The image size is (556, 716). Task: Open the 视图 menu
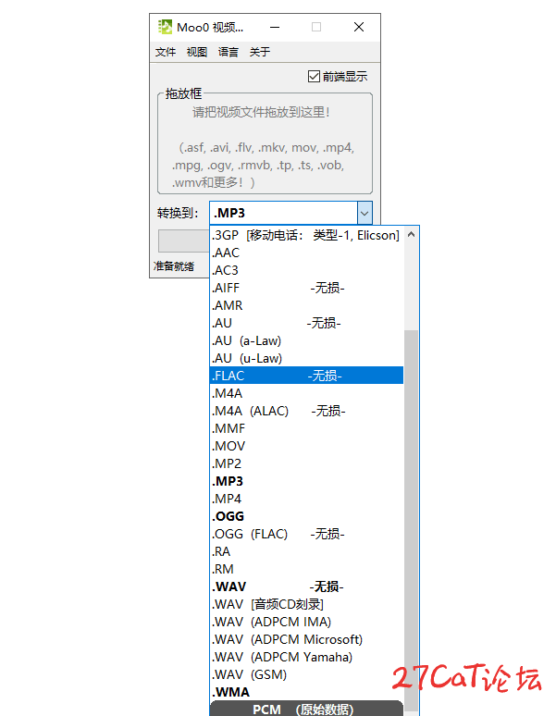[x=197, y=52]
